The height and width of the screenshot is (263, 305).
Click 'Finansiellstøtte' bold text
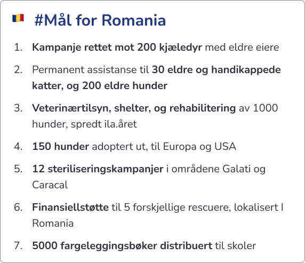coord(70,207)
